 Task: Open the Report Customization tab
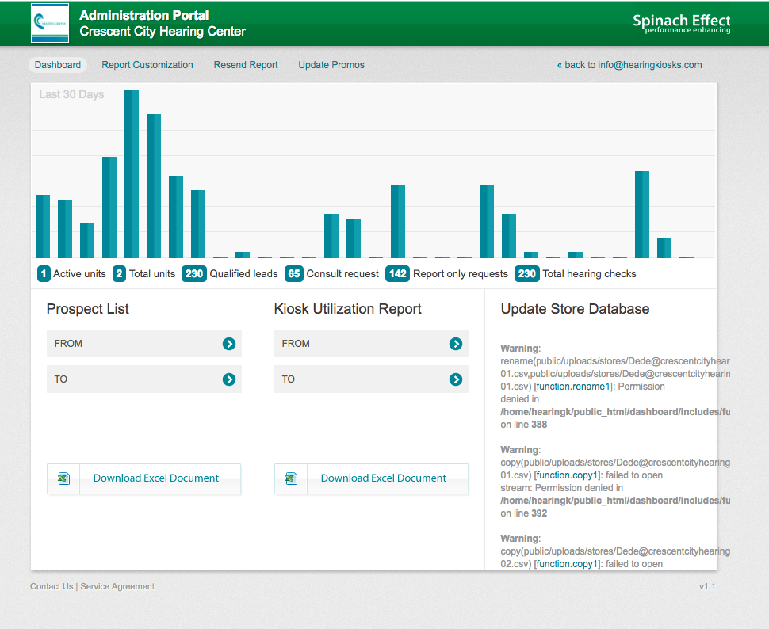pos(147,65)
